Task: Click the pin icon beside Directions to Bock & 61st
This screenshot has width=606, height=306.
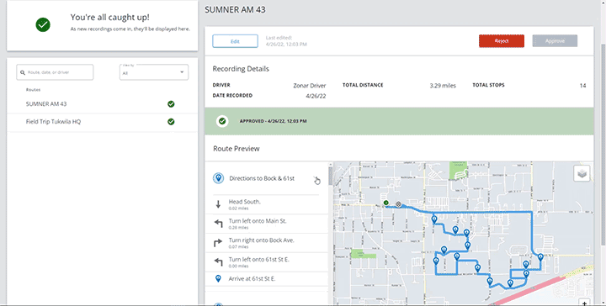Action: (x=218, y=178)
